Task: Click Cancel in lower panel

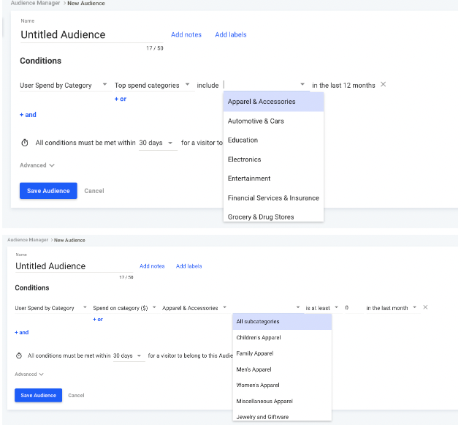Action: pos(76,395)
